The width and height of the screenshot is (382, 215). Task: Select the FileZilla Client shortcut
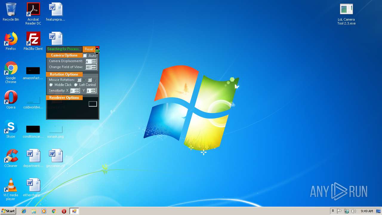click(x=33, y=41)
